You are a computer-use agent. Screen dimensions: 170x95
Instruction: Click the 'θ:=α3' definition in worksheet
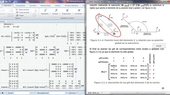16,27
